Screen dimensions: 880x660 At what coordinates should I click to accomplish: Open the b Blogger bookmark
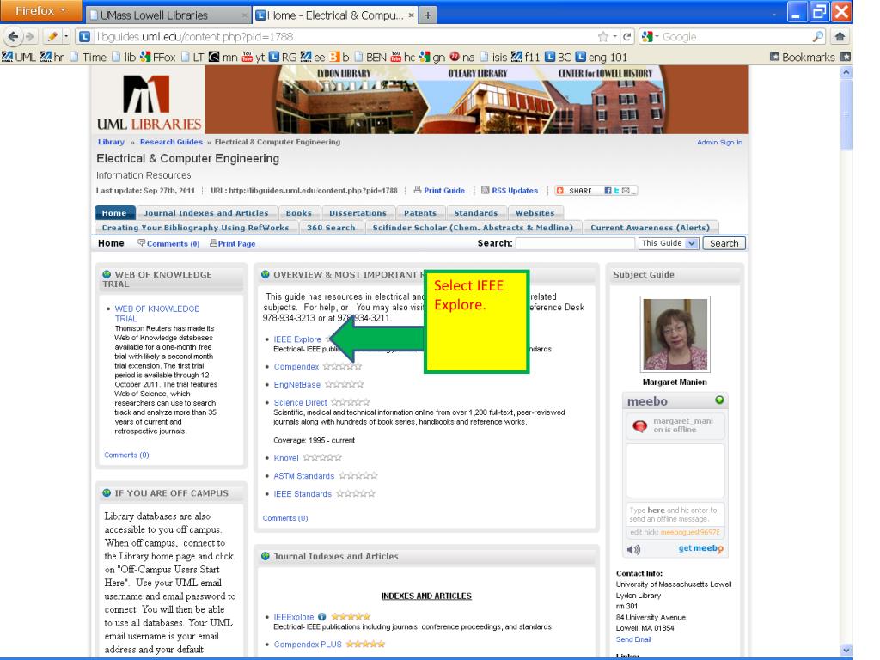339,58
